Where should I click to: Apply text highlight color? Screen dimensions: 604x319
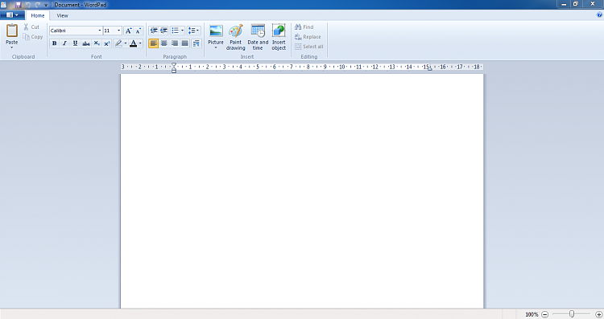pyautogui.click(x=118, y=43)
